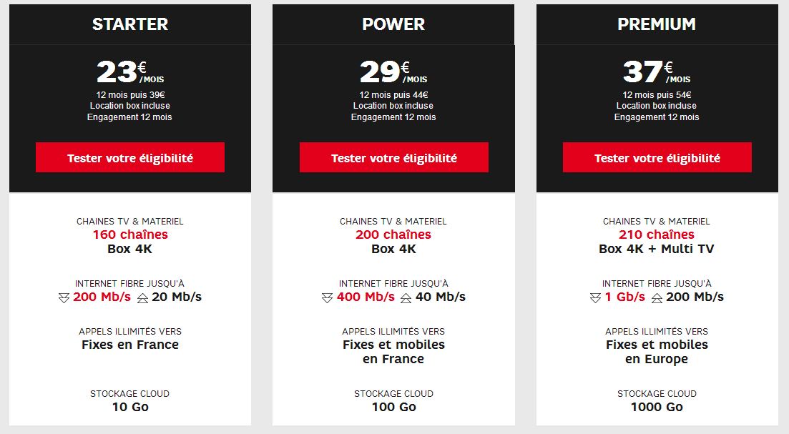Click the 1000 Go cloud storage label
Screen dimensions: 789x434
pos(657,407)
